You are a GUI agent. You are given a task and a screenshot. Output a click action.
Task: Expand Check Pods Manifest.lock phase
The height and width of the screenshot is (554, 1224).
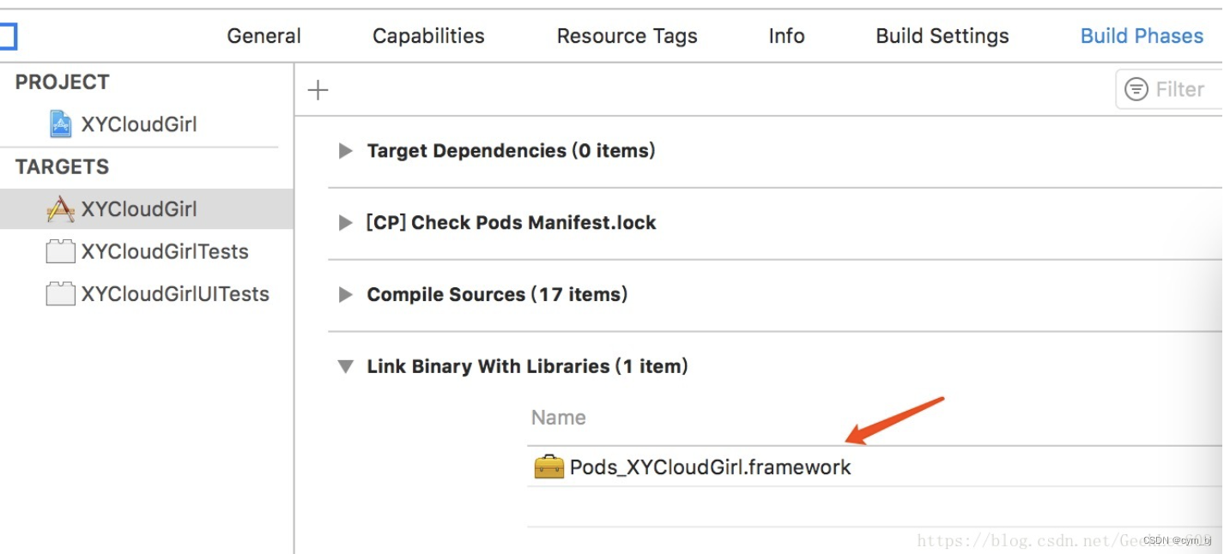point(346,223)
